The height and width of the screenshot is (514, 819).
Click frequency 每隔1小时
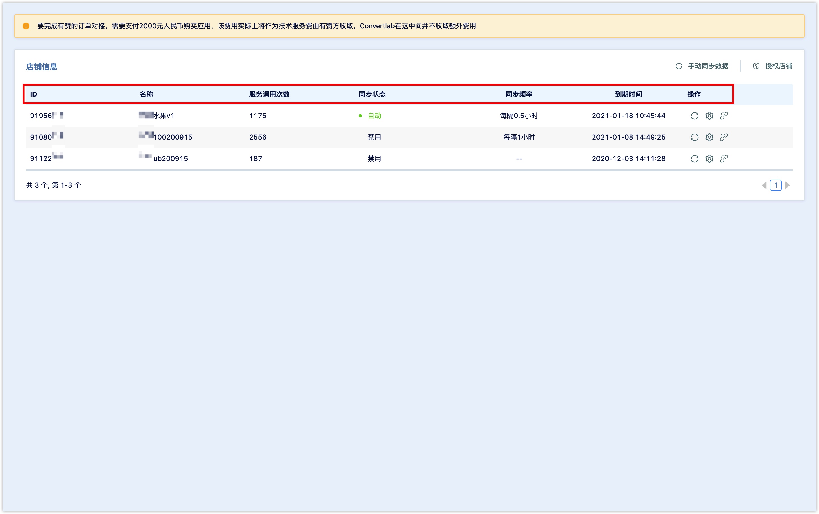click(519, 137)
